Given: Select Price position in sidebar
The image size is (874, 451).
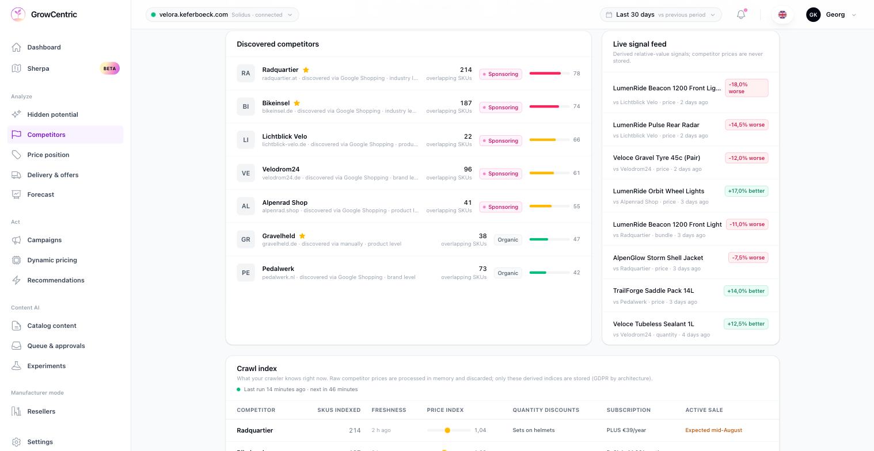Looking at the screenshot, I should pos(65,155).
